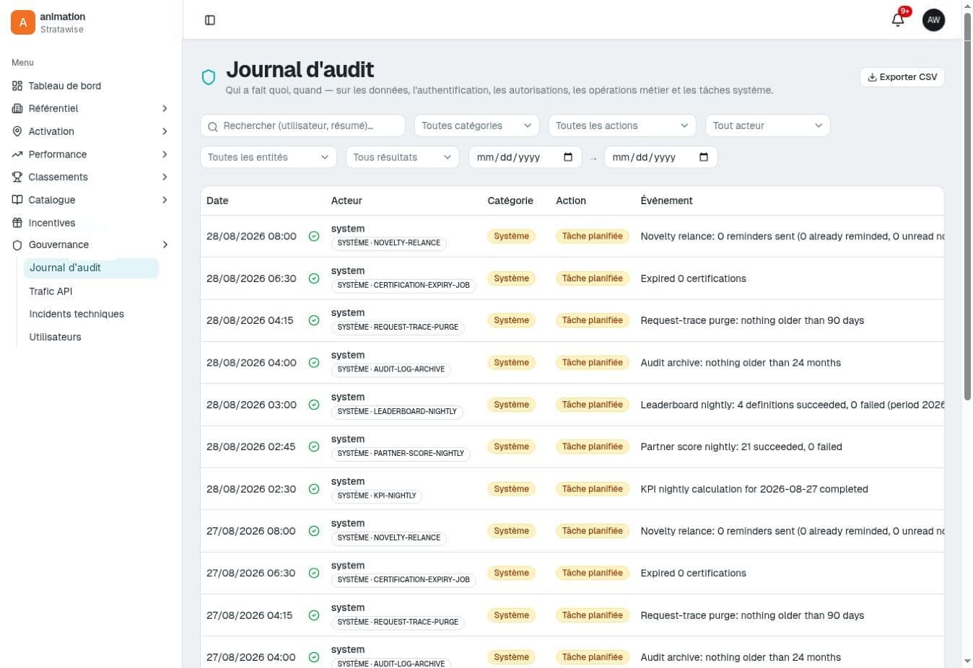Open the notifications bell
This screenshot has height=668, width=973.
pyautogui.click(x=898, y=20)
